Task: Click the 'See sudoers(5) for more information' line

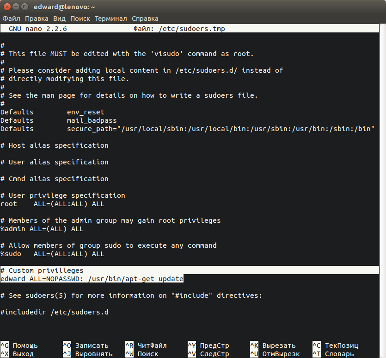Action: (131, 295)
